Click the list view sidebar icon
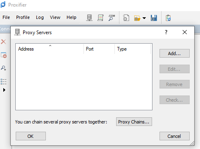This screenshot has height=149, width=200. pos(3,81)
